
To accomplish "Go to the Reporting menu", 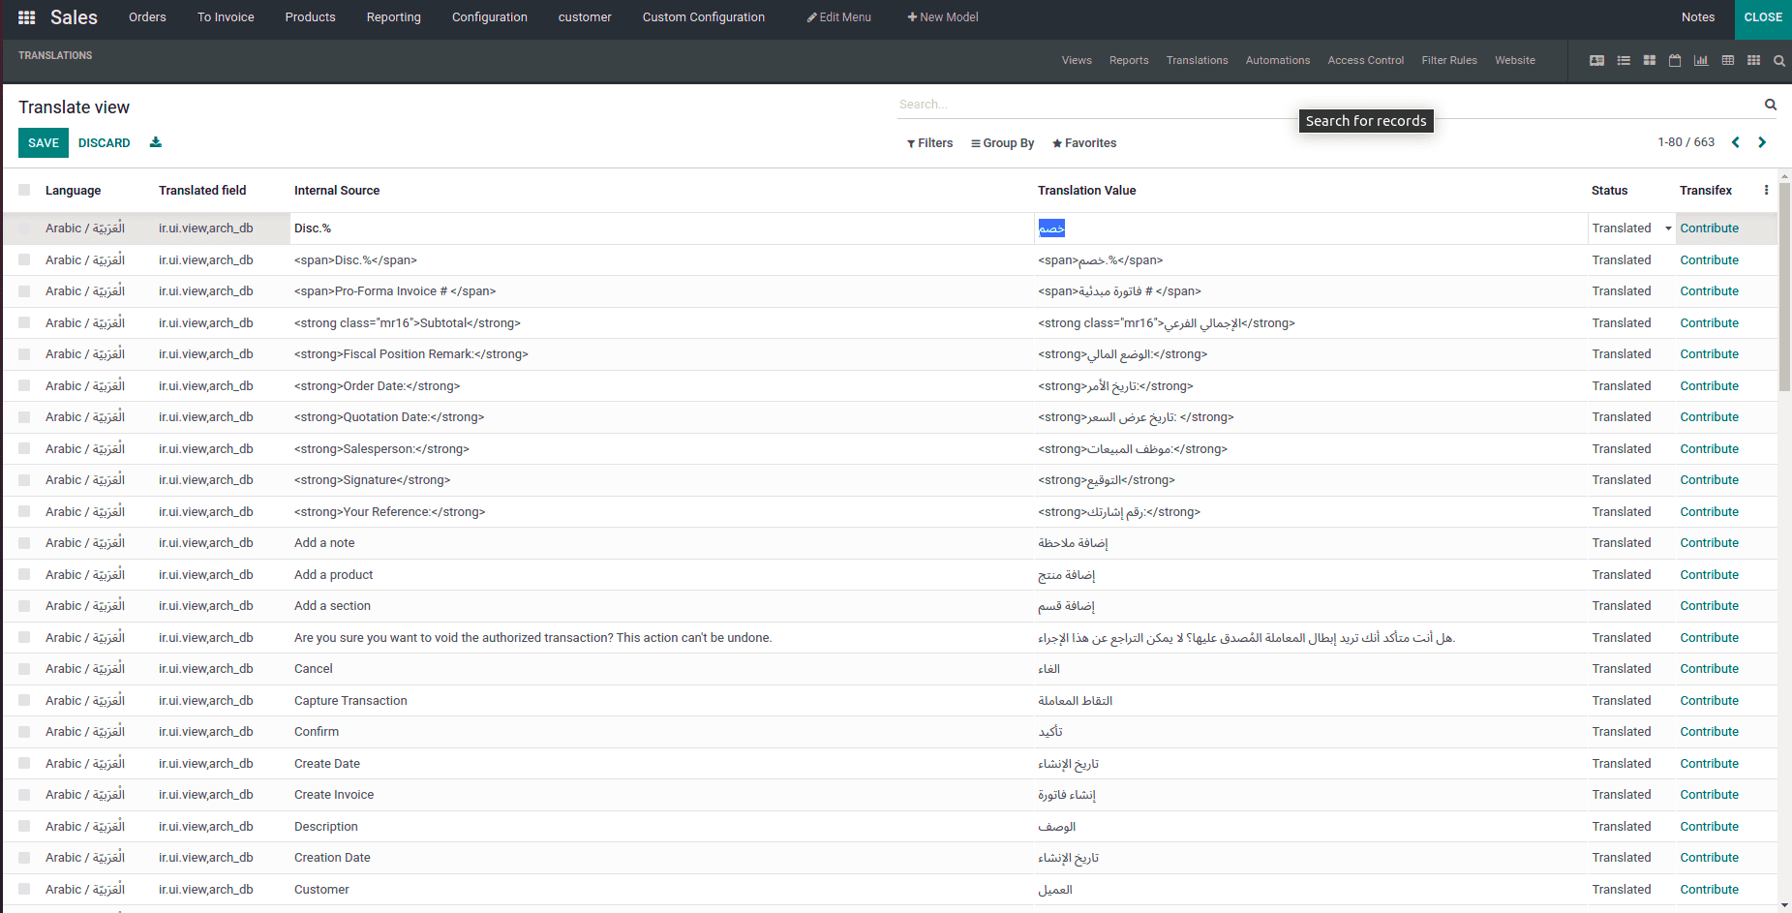I will tap(393, 16).
